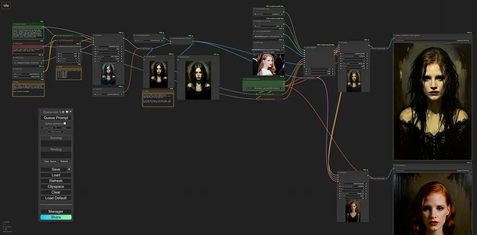Click choose file to upload in Load Image

(269, 52)
